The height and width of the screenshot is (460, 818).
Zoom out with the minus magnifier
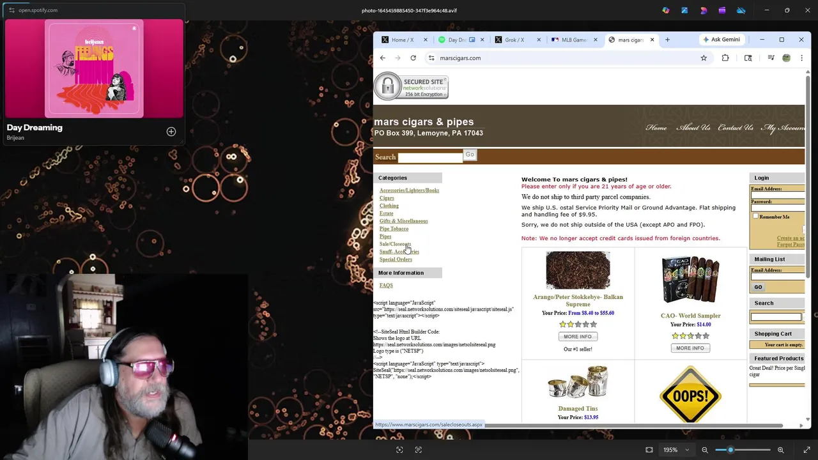pyautogui.click(x=705, y=450)
